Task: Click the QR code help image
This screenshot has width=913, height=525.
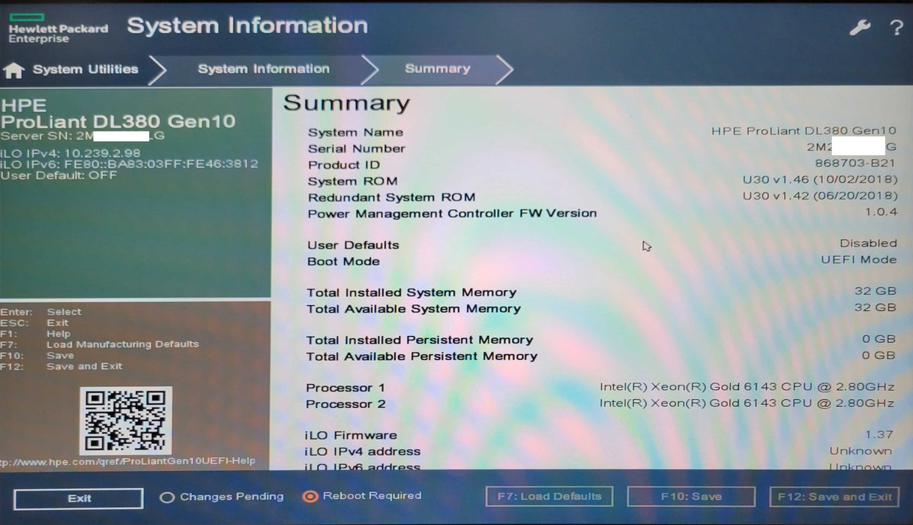Action: (125, 420)
